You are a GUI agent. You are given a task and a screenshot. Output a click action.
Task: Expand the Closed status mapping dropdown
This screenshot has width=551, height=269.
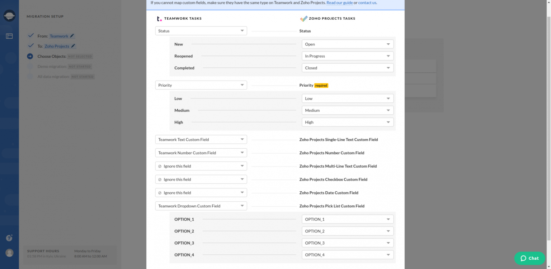347,68
